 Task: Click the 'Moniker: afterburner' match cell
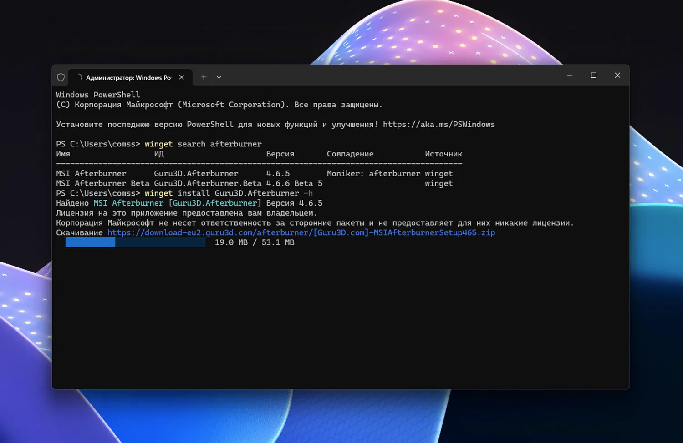(373, 173)
